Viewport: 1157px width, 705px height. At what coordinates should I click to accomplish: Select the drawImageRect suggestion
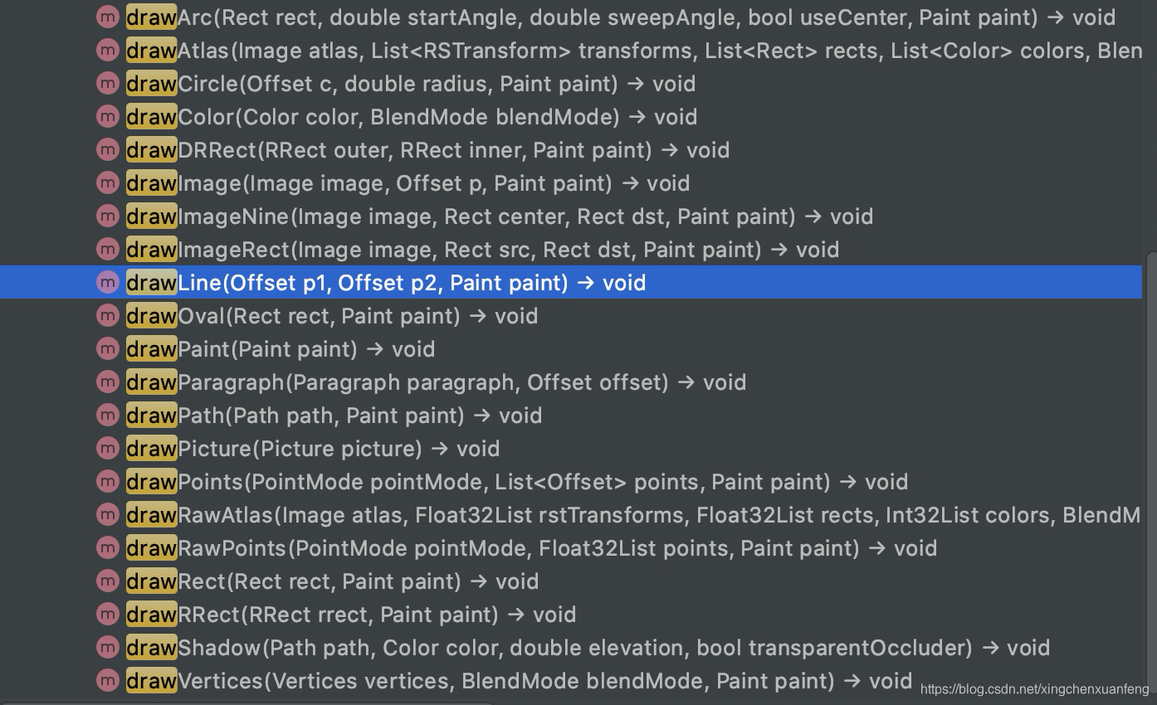pyautogui.click(x=481, y=250)
